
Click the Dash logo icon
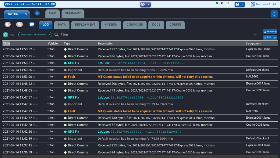point(253,4)
